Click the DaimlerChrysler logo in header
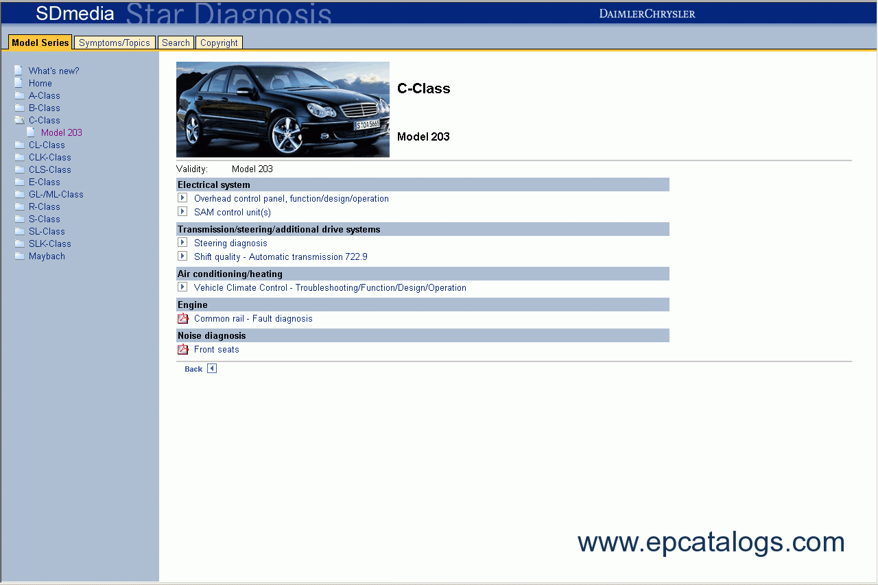 pos(647,14)
